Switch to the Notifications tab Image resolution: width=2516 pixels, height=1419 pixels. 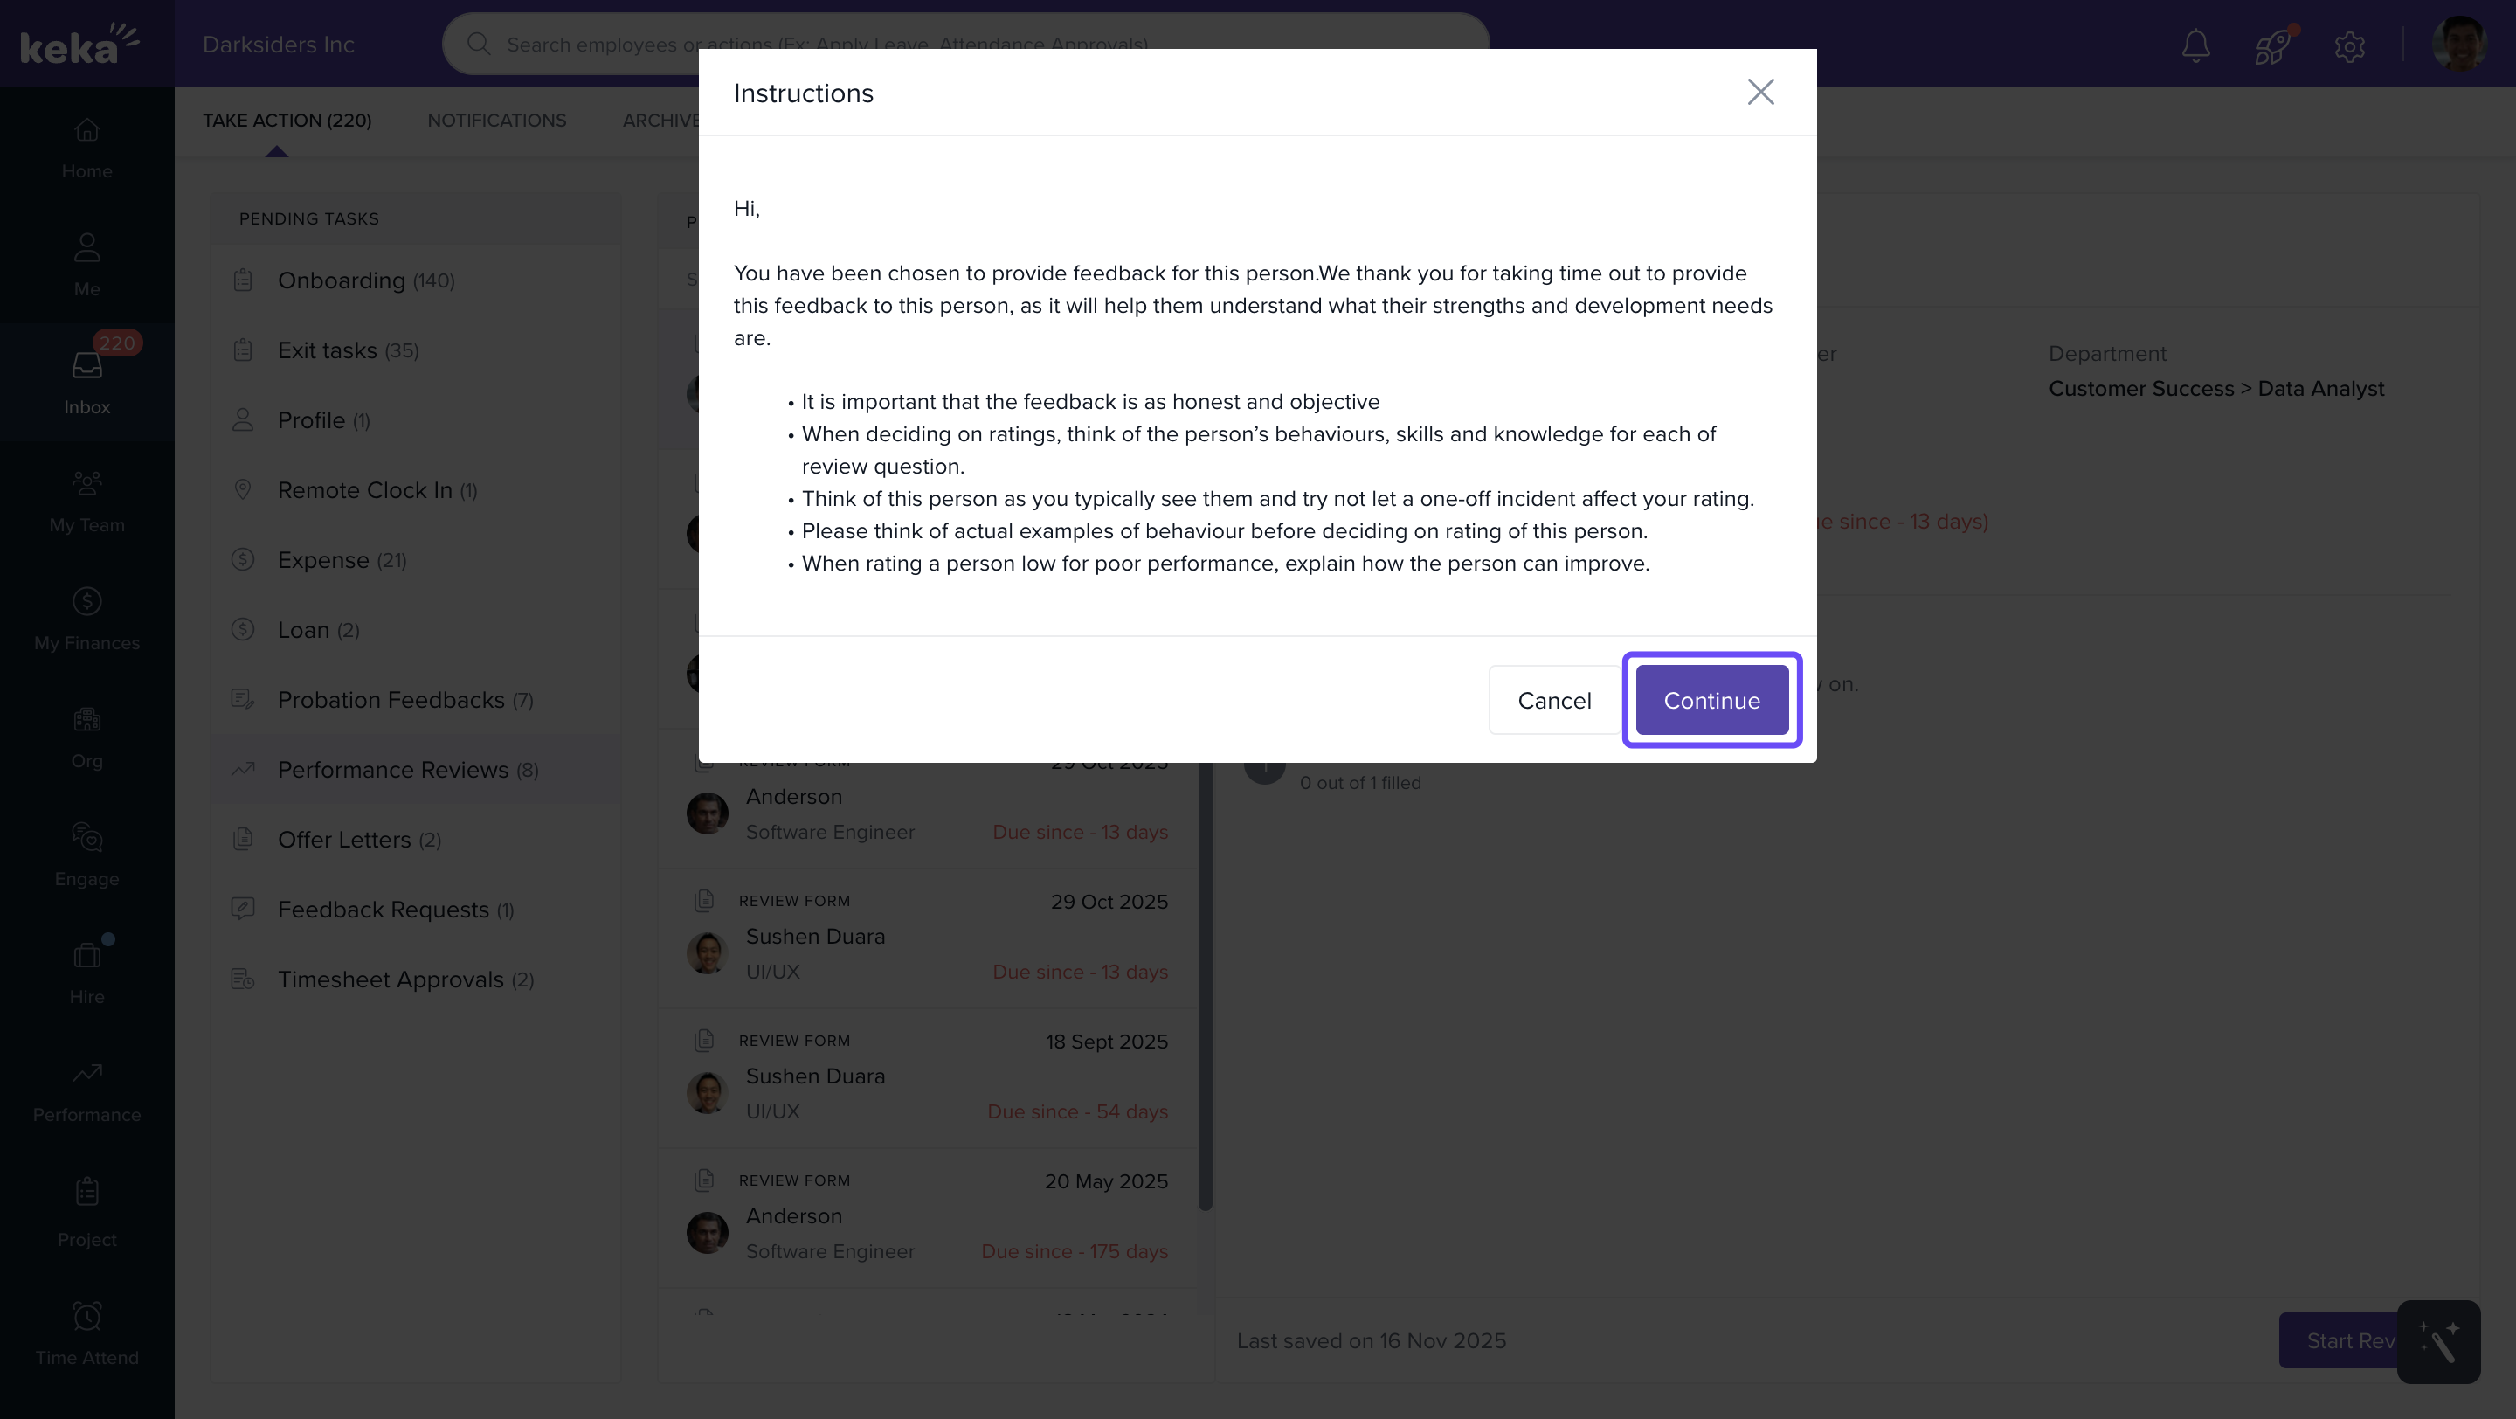coord(496,120)
